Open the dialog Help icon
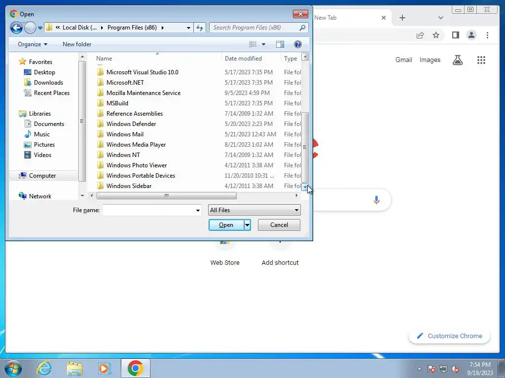 pyautogui.click(x=298, y=44)
